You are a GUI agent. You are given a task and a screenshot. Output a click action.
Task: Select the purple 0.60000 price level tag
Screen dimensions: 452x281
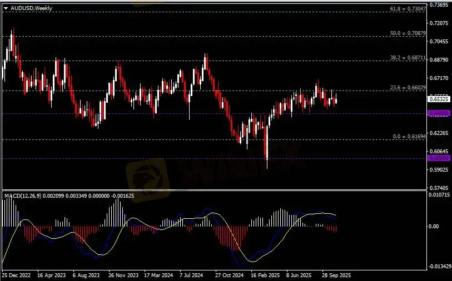click(x=436, y=158)
